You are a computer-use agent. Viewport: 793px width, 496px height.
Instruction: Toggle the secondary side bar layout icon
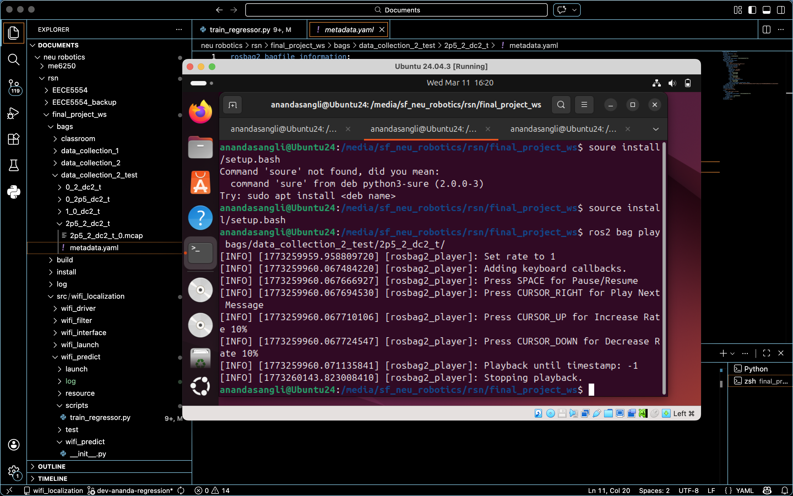[x=781, y=10]
